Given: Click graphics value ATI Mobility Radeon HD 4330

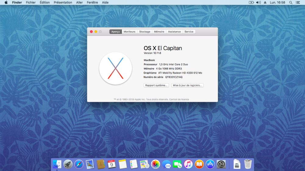Looking at the screenshot, I should 180,73.
